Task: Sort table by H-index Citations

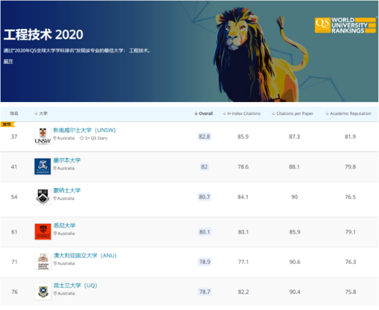Action: coord(241,114)
